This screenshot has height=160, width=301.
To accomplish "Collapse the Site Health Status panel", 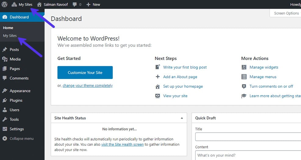I will (182, 118).
